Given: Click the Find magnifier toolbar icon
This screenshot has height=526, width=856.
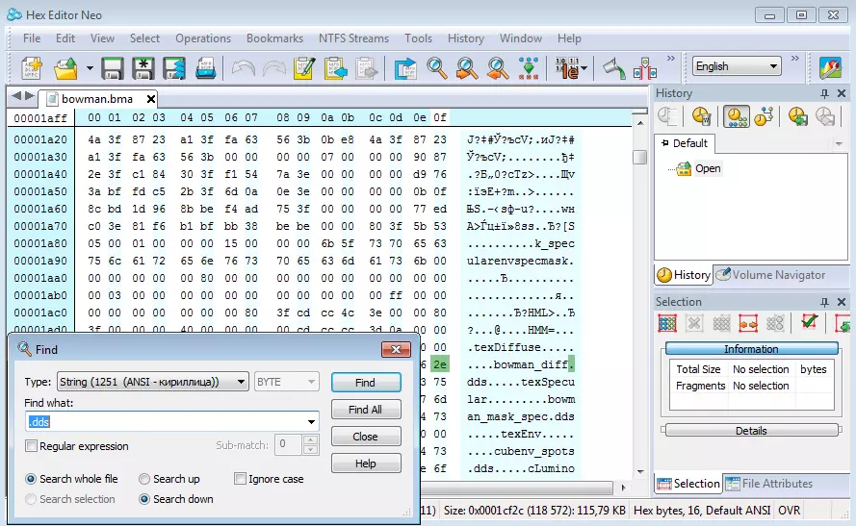Looking at the screenshot, I should [437, 68].
